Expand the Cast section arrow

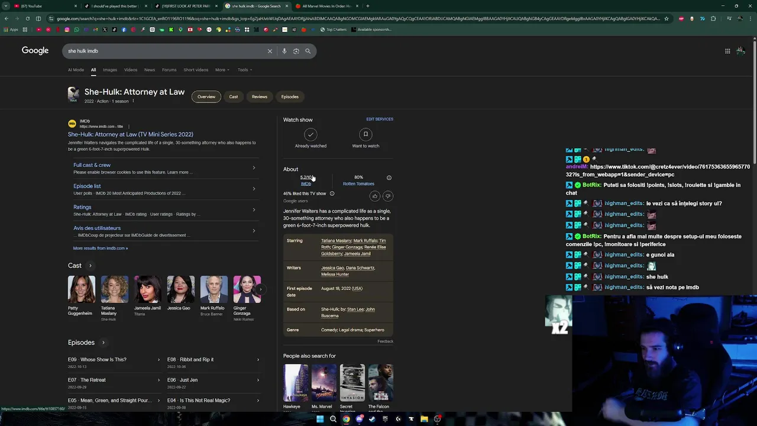click(x=90, y=266)
